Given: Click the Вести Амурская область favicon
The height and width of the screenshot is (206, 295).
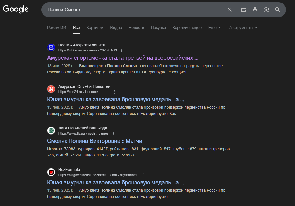Looking at the screenshot, I should 51,48.
